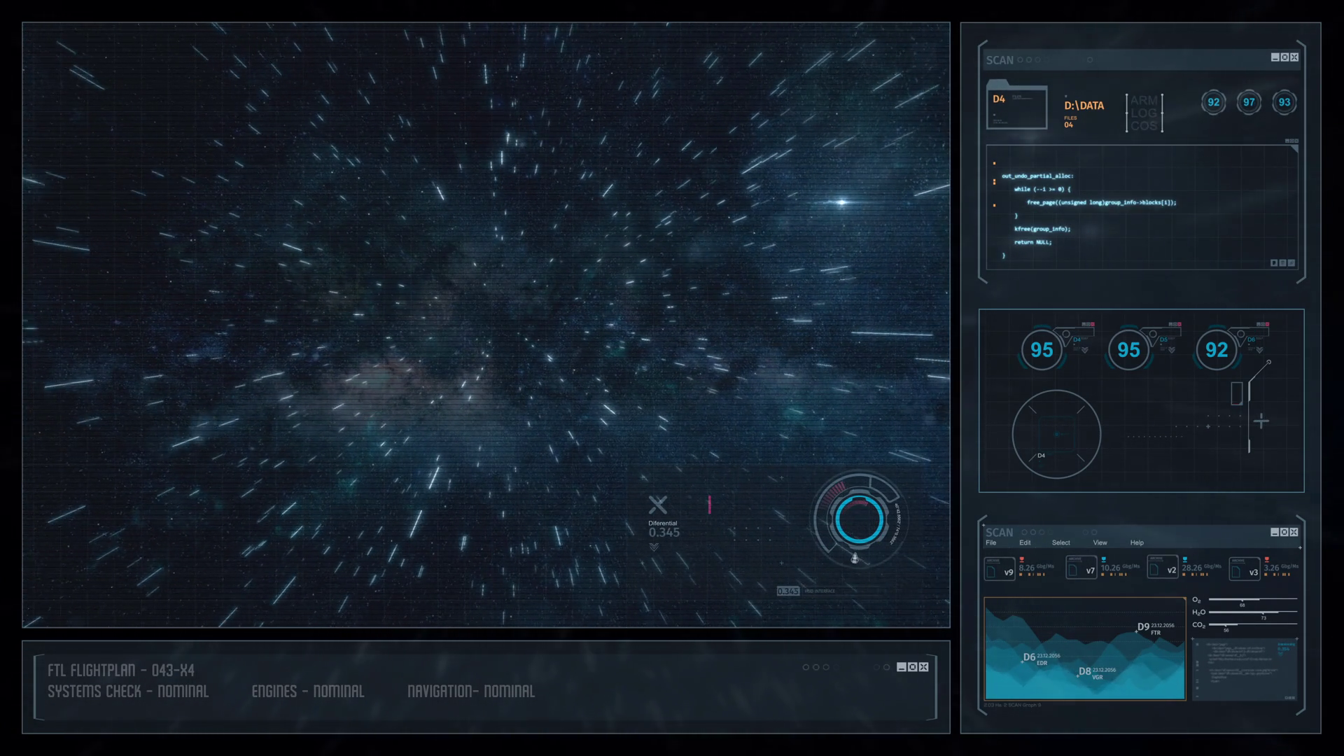Open the File menu

(x=991, y=543)
